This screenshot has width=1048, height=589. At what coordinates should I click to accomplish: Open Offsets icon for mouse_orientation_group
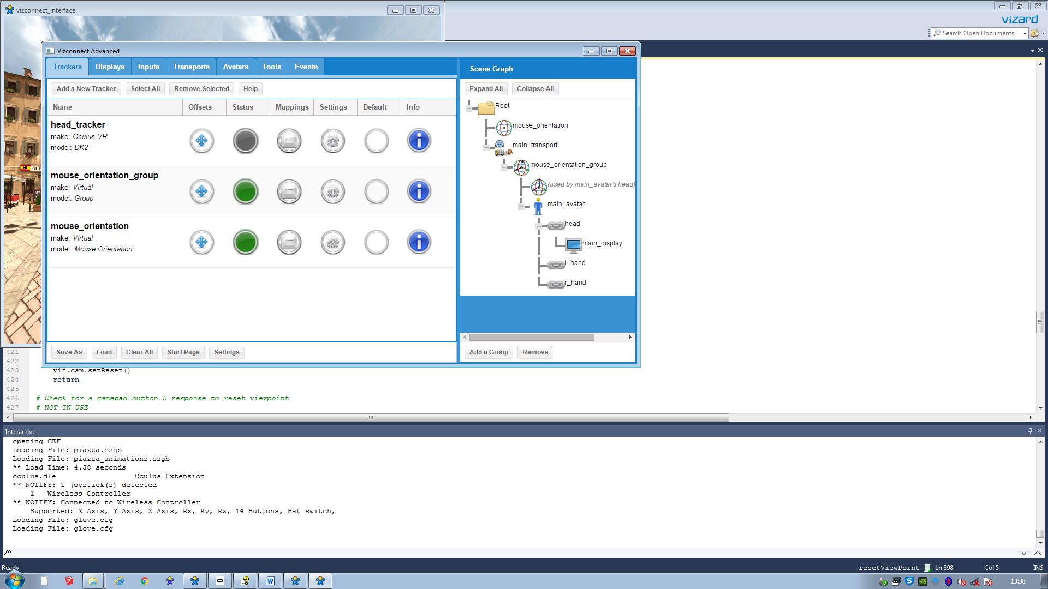[201, 191]
